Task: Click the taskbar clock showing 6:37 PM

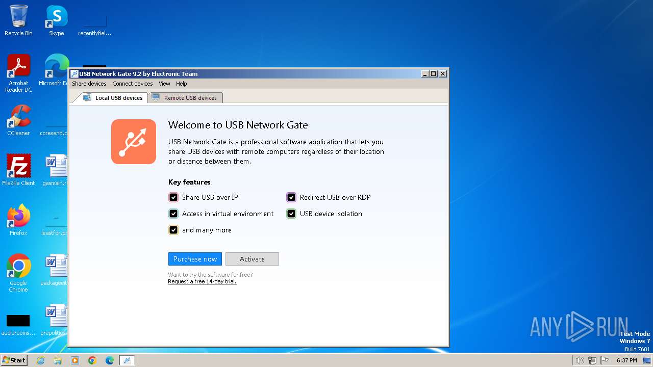Action: point(626,360)
